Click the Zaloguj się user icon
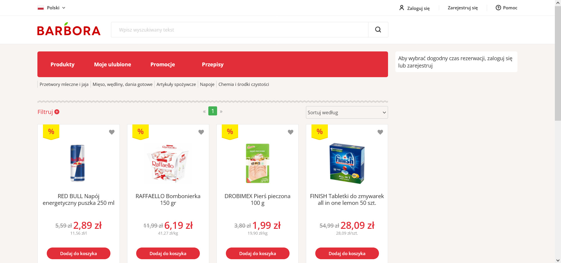This screenshot has height=263, width=561. coord(402,8)
